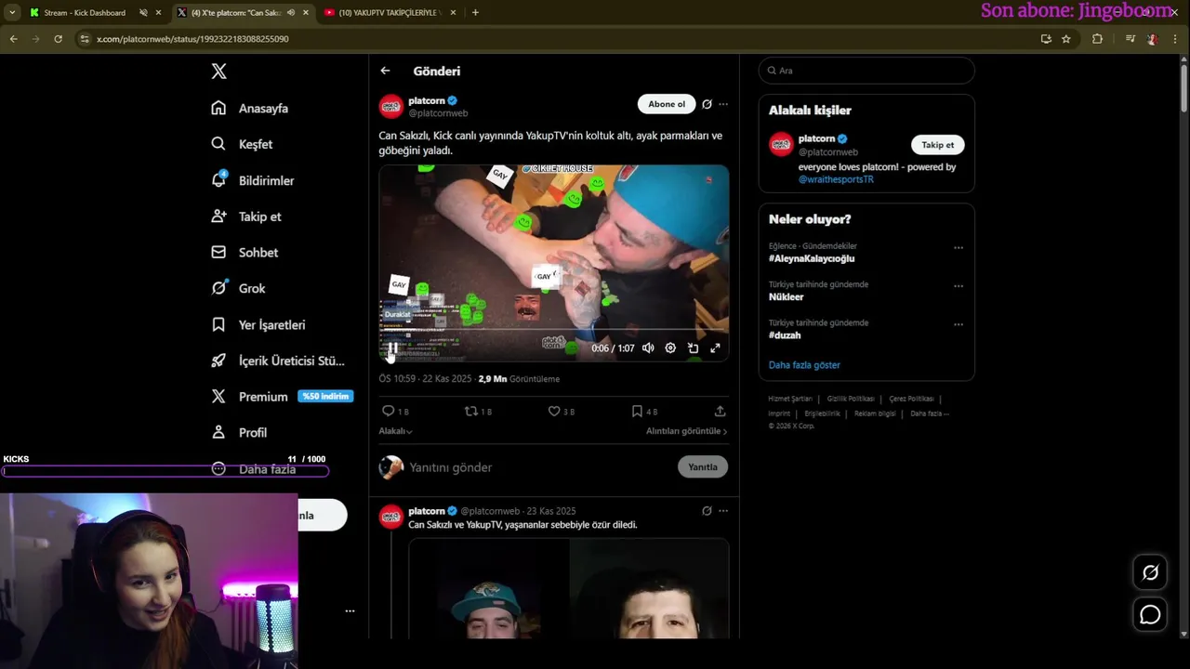
Task: Open the main post's three-dot menu
Action: click(x=723, y=104)
